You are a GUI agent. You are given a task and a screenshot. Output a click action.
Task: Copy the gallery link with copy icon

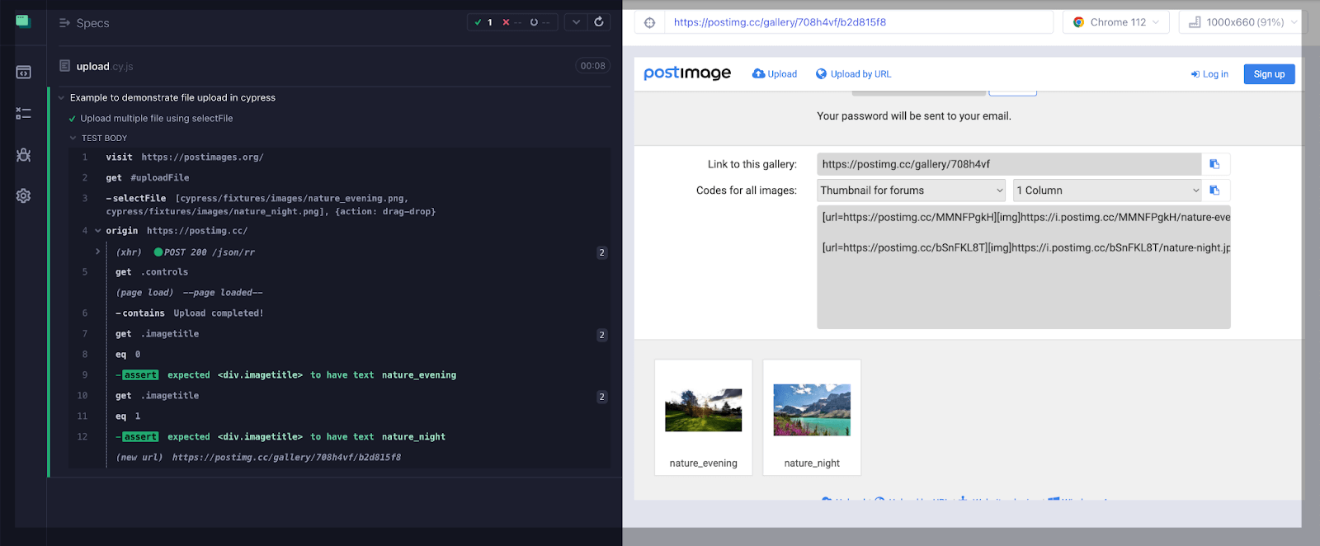click(x=1214, y=164)
